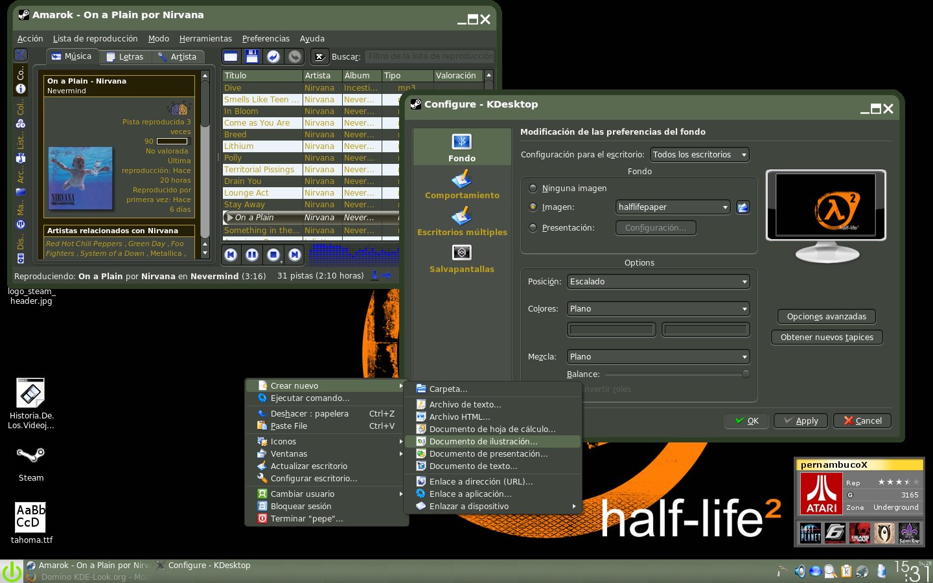Open Lista de reproducción menu
Screen dimensions: 933x583
pos(95,39)
